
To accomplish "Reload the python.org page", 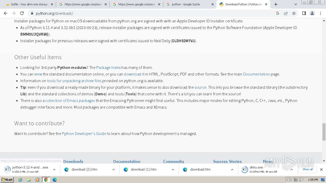I will coord(22,13).
